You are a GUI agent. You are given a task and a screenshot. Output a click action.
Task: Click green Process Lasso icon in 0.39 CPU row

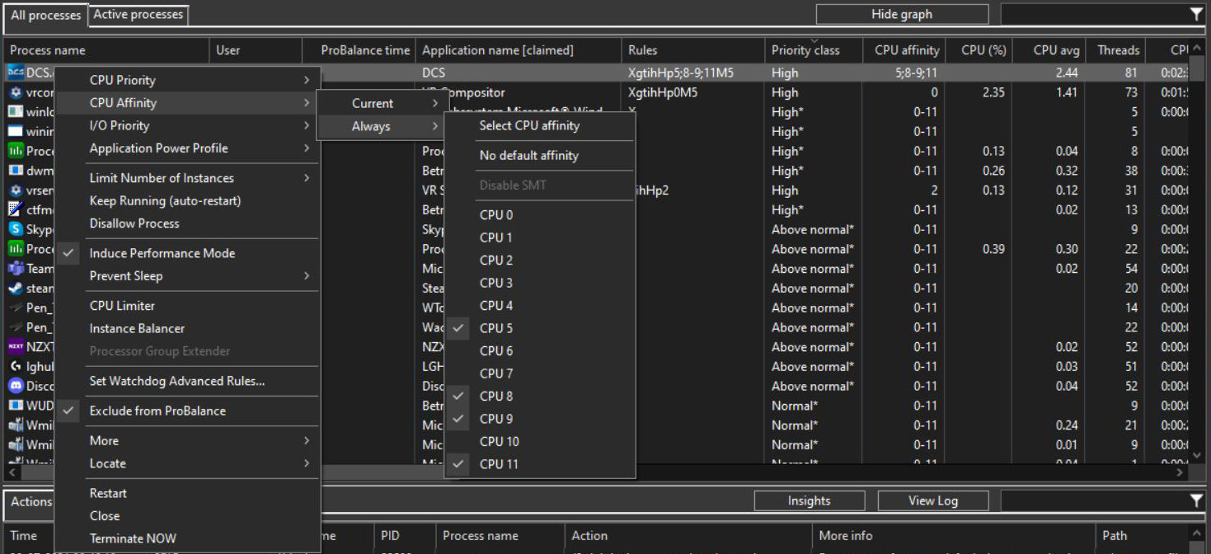point(15,249)
